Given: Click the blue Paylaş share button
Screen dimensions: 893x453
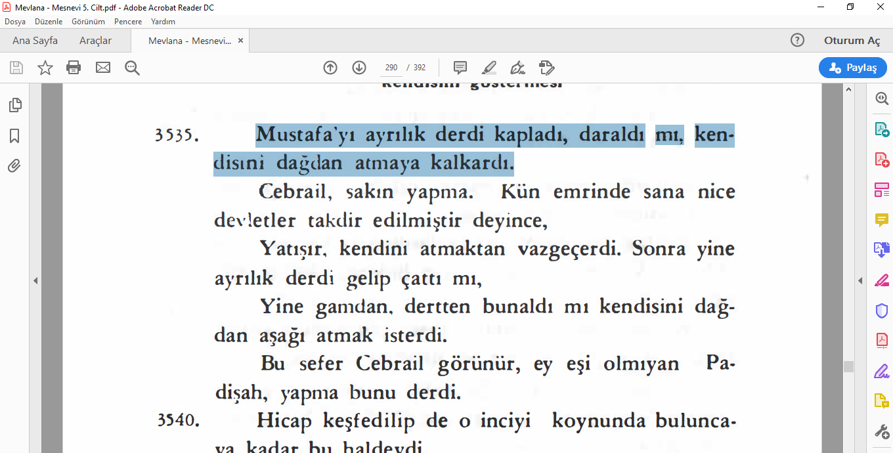Looking at the screenshot, I should click(852, 68).
